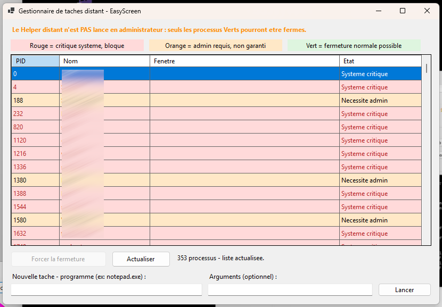Click Systeme critique cell in PID 820 row

click(x=381, y=127)
